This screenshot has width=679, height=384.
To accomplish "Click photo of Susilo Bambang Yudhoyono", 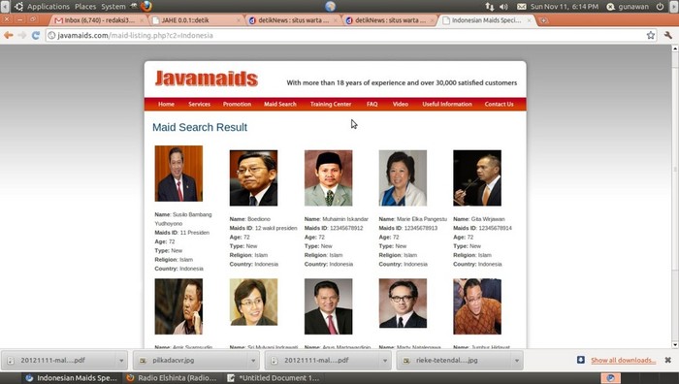I will (x=178, y=174).
